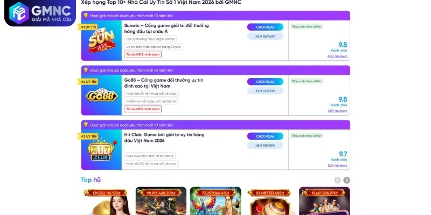Click CHƠI NGAY button for Hit Club
Image resolution: width=431 pixels, height=215 pixels.
265,137
